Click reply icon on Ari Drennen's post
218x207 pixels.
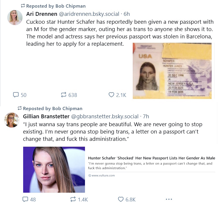coord(16,95)
